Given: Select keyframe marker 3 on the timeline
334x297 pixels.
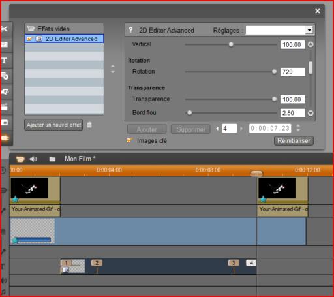Looking at the screenshot, I should pos(234,263).
